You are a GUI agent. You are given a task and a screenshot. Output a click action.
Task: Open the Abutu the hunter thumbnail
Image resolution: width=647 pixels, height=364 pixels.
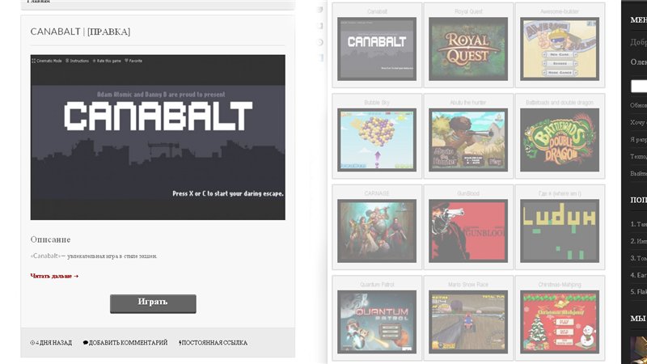(x=468, y=140)
